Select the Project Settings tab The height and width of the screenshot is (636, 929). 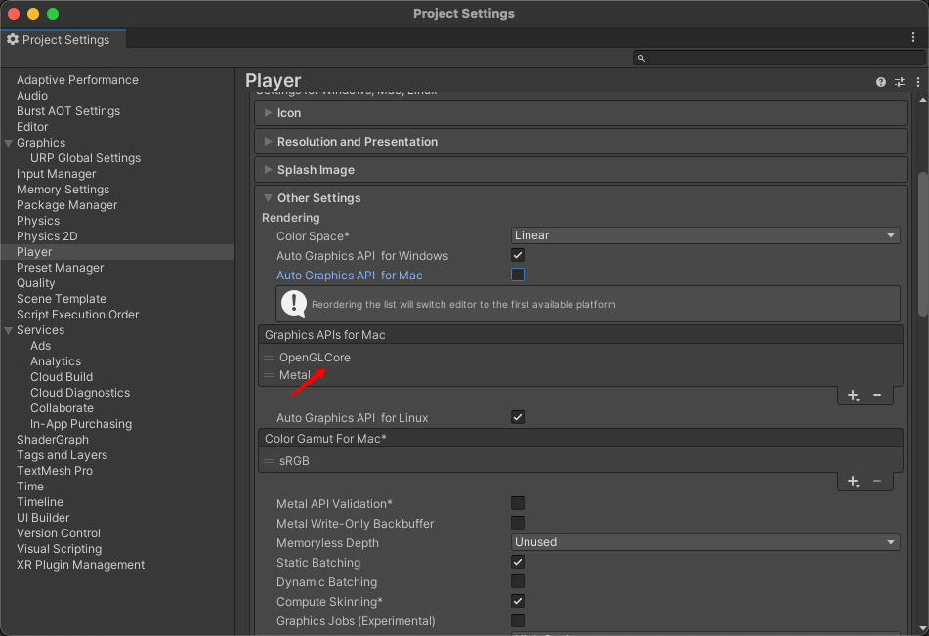tap(63, 39)
